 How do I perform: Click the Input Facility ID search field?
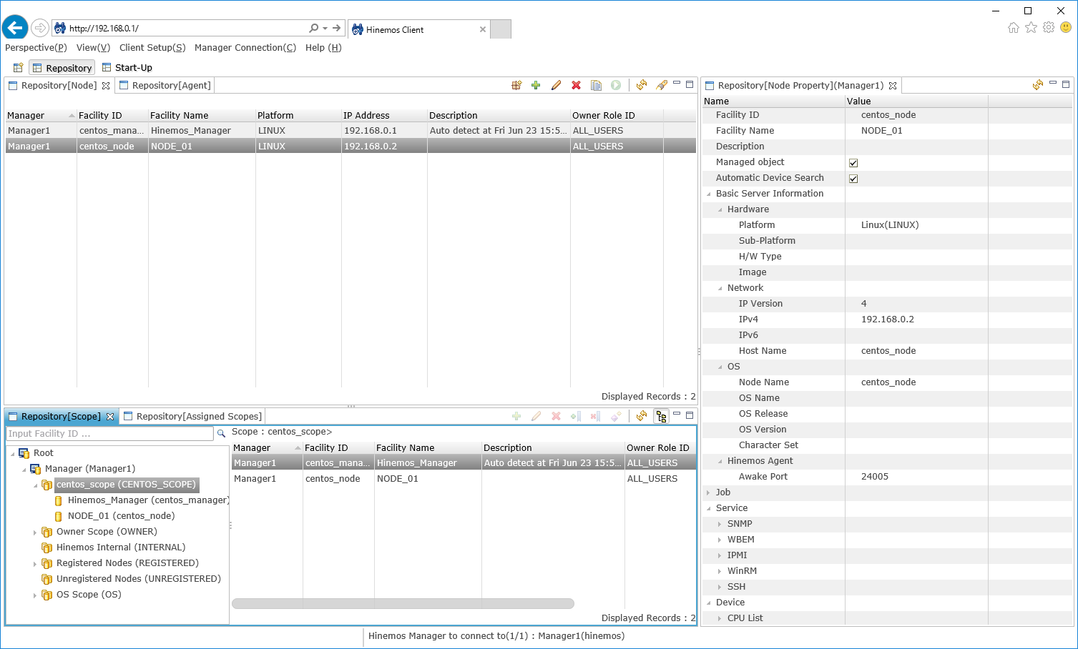click(109, 433)
